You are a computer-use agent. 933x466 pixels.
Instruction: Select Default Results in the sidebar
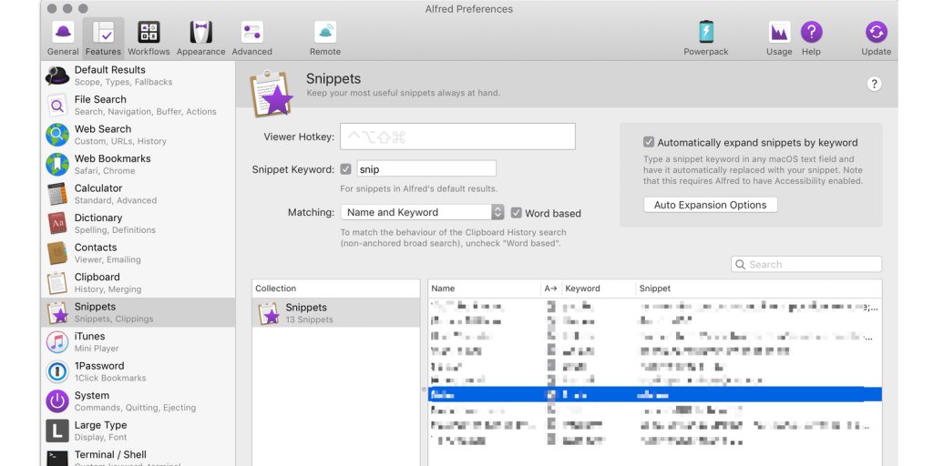(138, 76)
